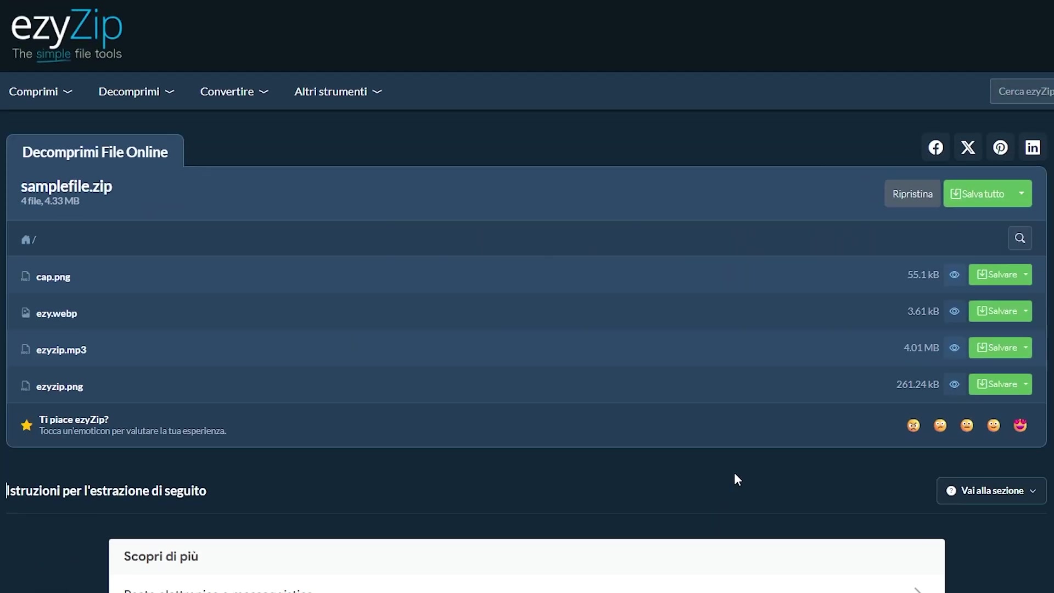Image resolution: width=1054 pixels, height=593 pixels.
Task: Open the Convertire menu
Action: [234, 92]
